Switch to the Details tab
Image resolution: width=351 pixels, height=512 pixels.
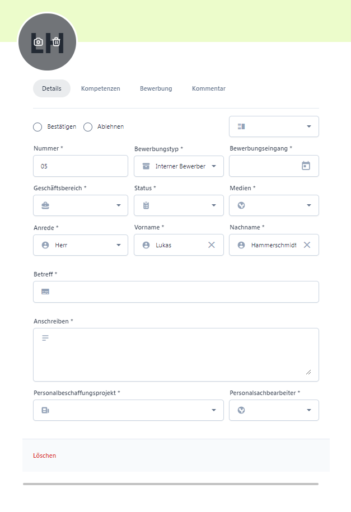(x=52, y=88)
